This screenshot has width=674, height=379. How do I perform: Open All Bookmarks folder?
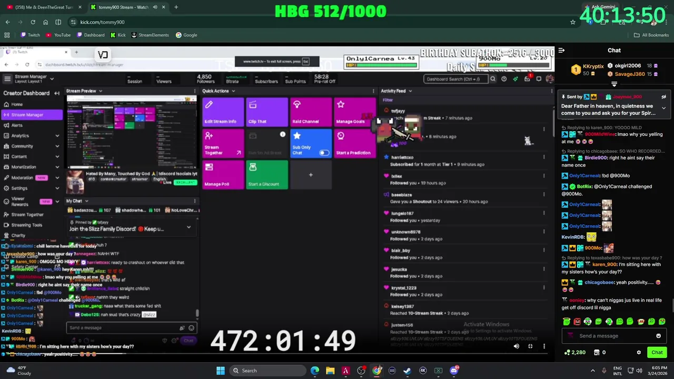(651, 35)
